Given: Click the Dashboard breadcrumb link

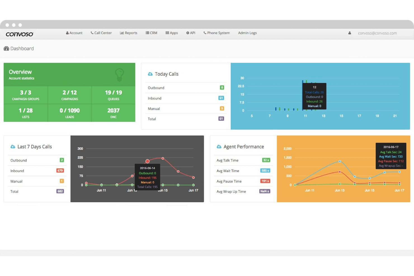Looking at the screenshot, I should (22, 48).
